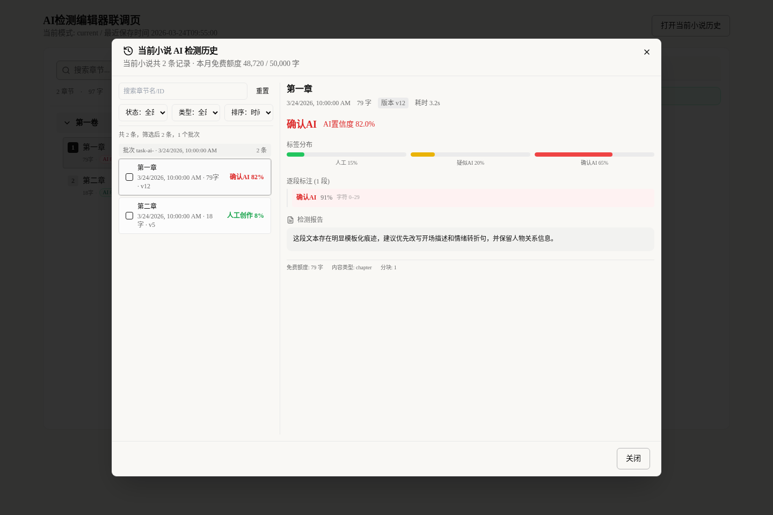Open the 状态 filter dropdown
Screen dimensions: 773x515
click(143, 113)
